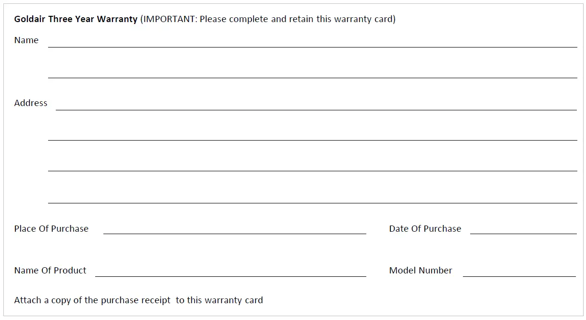This screenshot has width=586, height=320.
Task: Click the 'Date Of Purchase' label
Action: click(x=425, y=229)
